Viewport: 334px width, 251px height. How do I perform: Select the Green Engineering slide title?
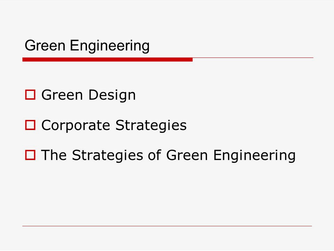(87, 46)
